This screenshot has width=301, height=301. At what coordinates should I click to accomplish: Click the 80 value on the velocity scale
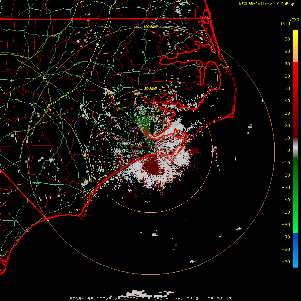(287, 52)
